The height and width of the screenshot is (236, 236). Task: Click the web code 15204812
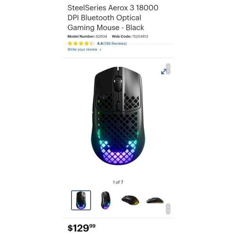coord(140,37)
